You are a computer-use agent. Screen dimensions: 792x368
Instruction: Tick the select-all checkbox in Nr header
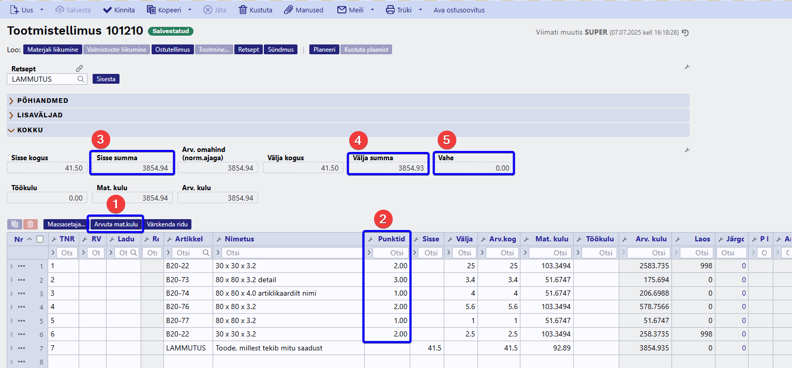(40, 239)
